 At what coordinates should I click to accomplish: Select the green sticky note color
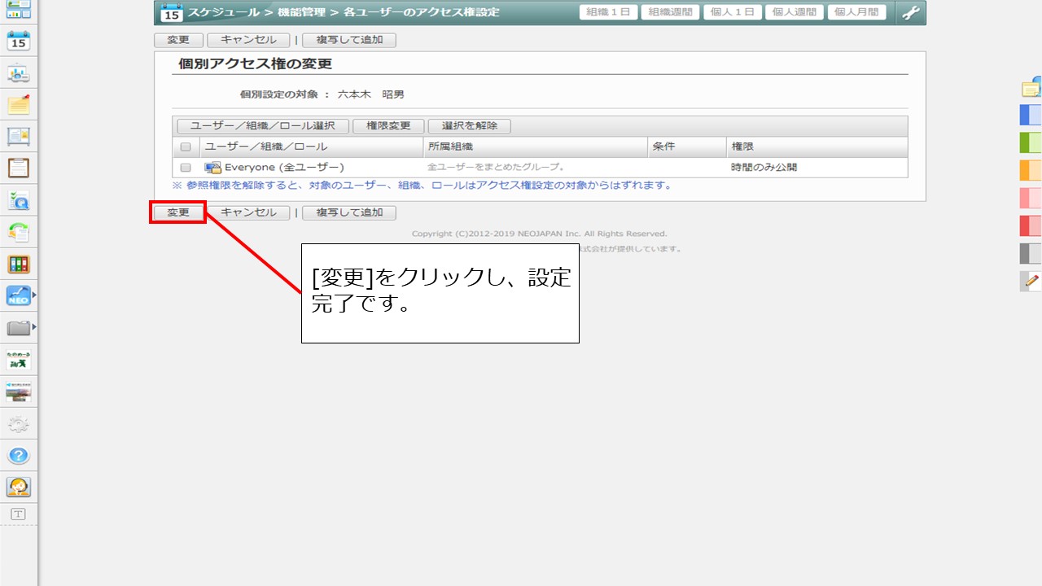point(1031,143)
